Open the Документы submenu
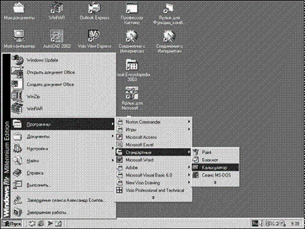The width and height of the screenshot is (305, 229). [63, 136]
